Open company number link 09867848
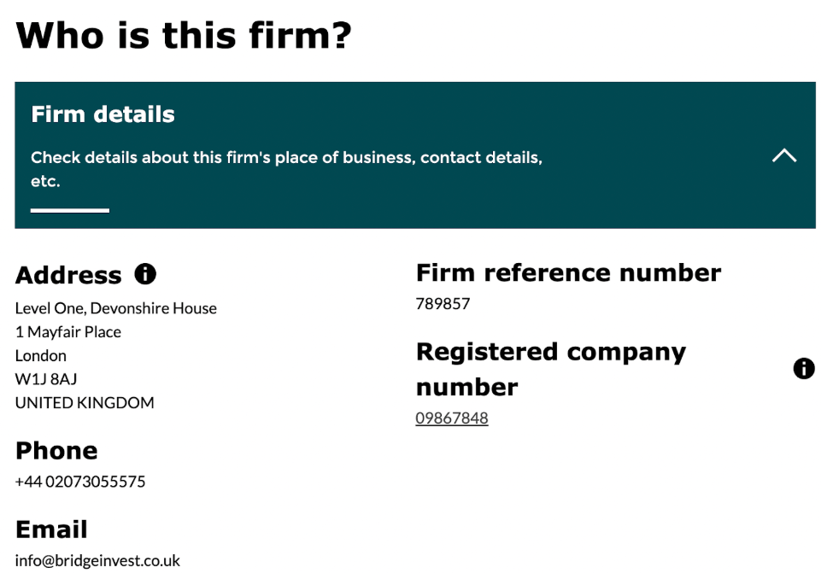Image resolution: width=827 pixels, height=573 pixels. [451, 418]
